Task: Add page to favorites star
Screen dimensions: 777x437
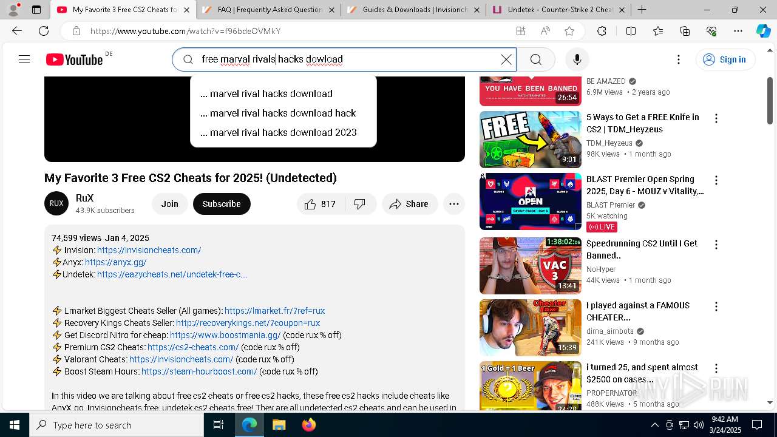Action: tap(569, 31)
